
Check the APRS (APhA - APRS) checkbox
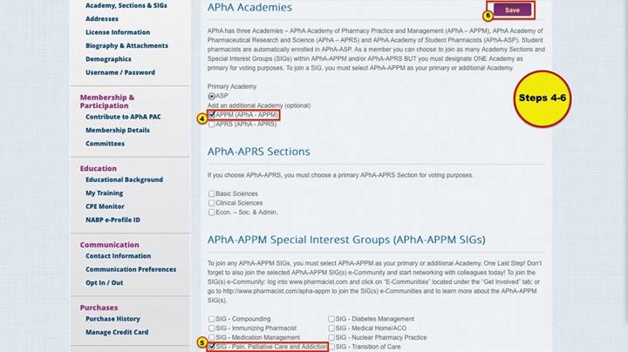pyautogui.click(x=211, y=125)
